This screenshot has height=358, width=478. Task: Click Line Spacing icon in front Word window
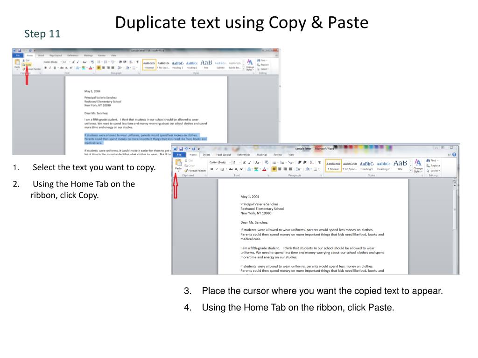tap(298, 169)
